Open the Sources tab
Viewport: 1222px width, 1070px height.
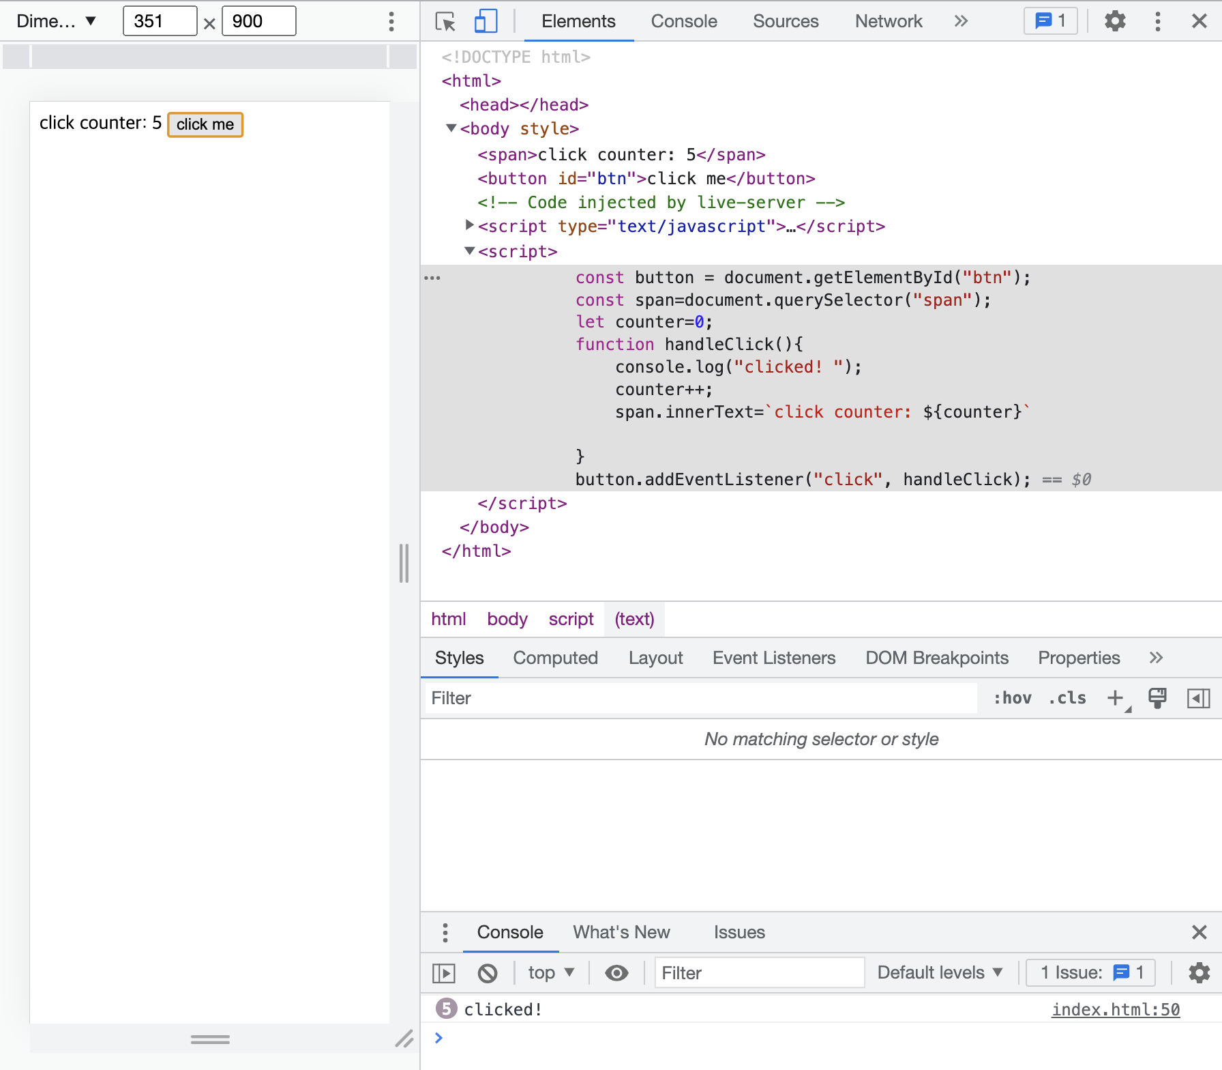(x=786, y=21)
